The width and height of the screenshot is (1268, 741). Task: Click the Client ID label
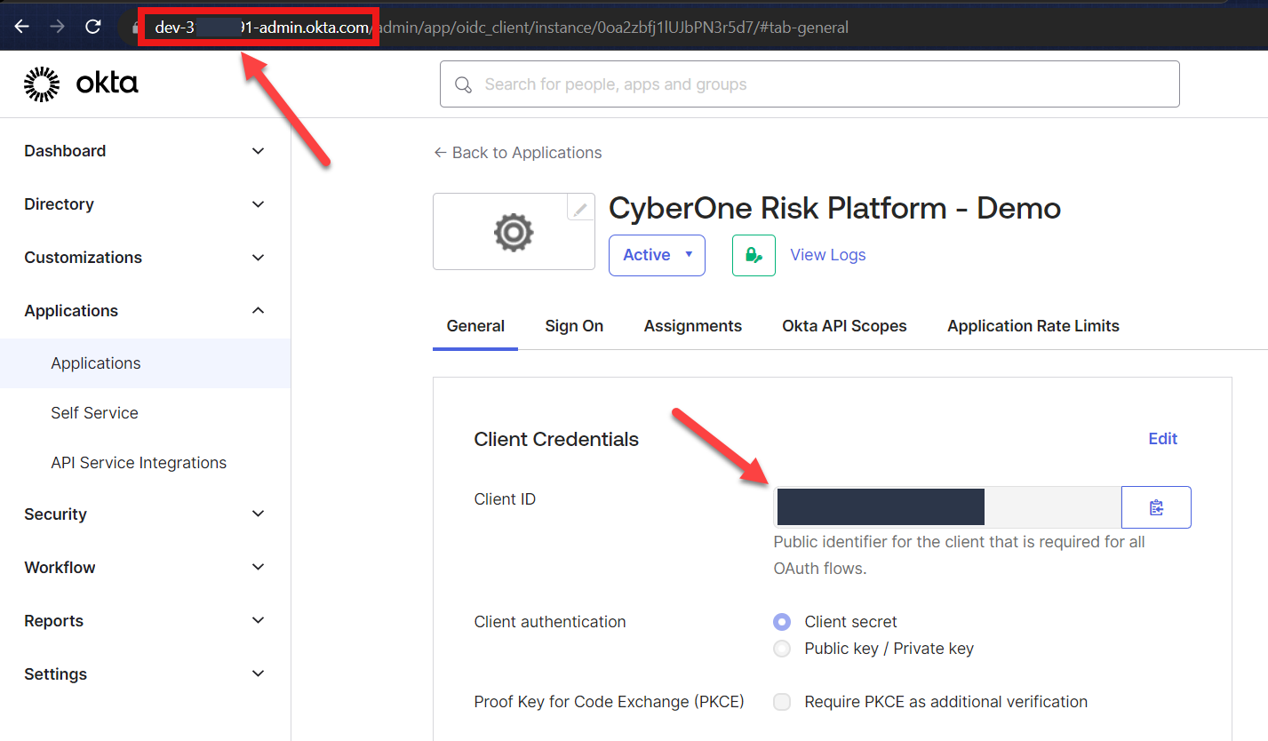pyautogui.click(x=505, y=499)
